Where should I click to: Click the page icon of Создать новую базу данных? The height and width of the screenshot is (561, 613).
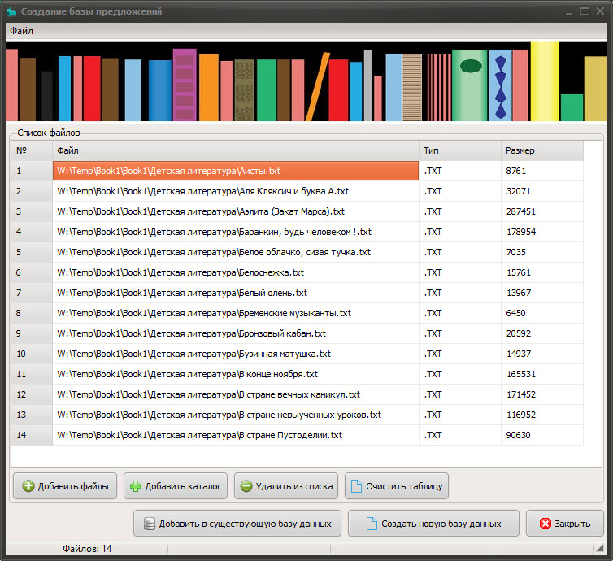point(372,524)
